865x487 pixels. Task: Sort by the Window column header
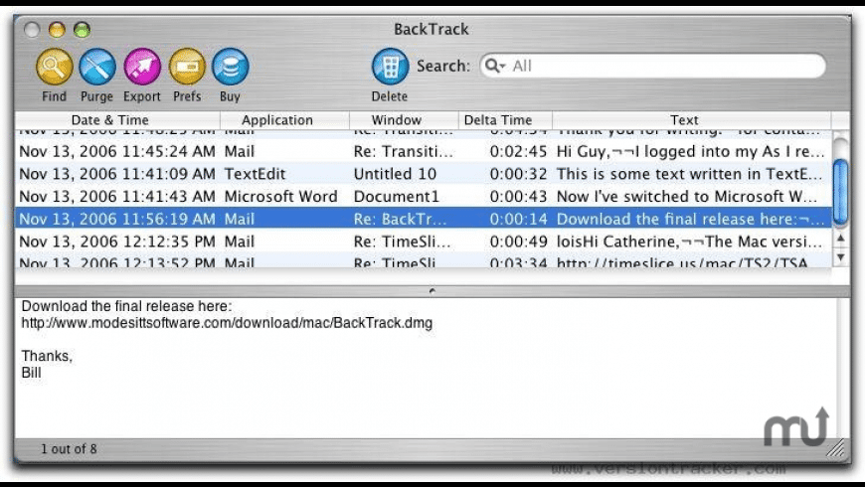[x=404, y=119]
